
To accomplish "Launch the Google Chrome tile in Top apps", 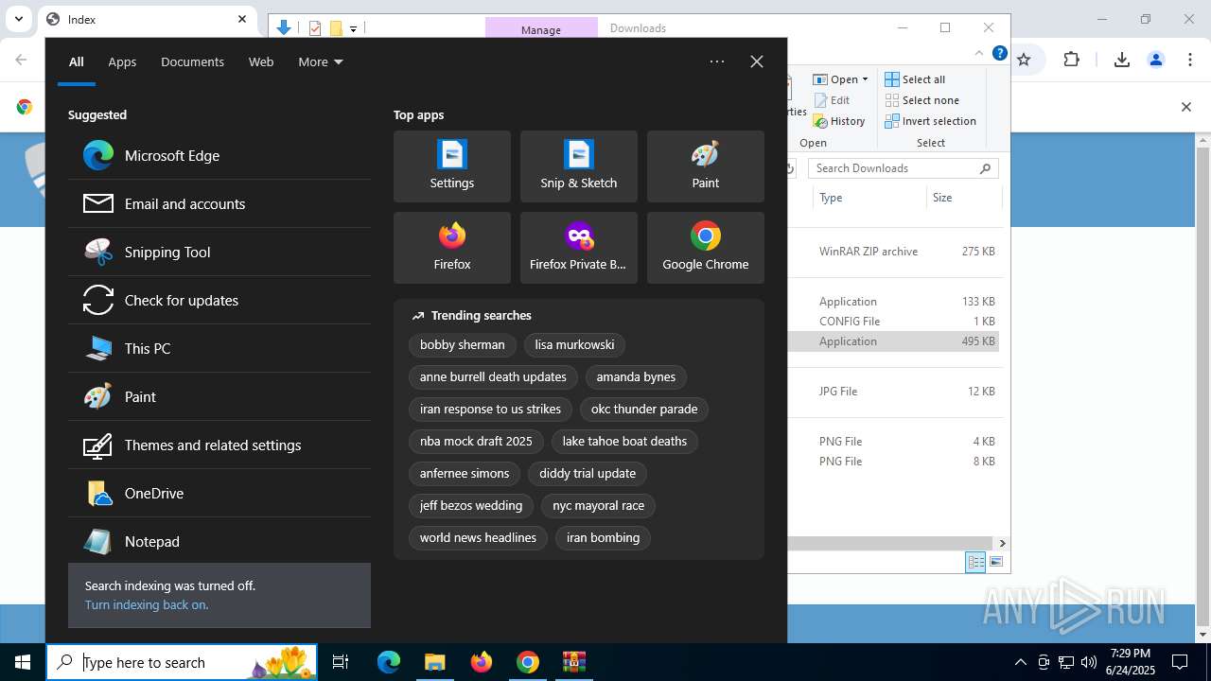I will pos(706,248).
